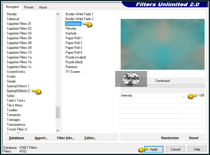Click the category list scrollbar thumb
The image size is (210, 155).
tap(58, 112)
